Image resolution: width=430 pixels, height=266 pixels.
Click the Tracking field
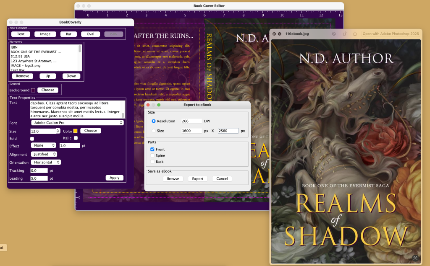point(39,170)
